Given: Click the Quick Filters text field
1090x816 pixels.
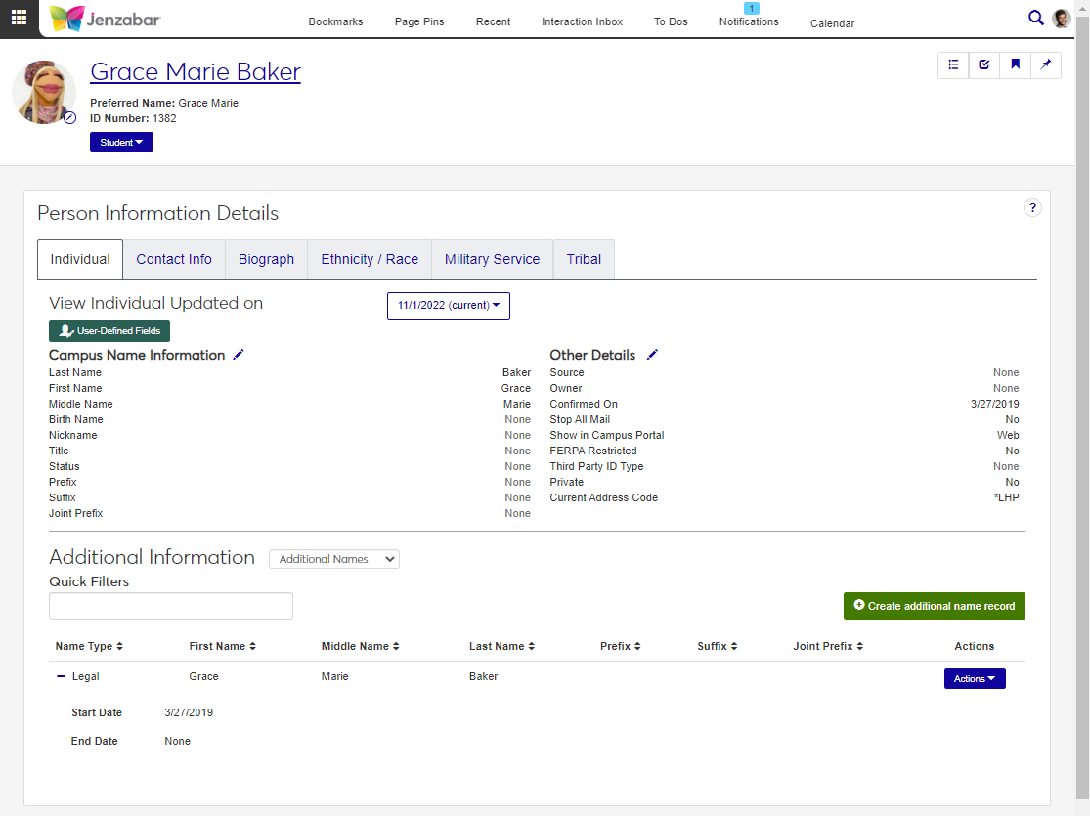Looking at the screenshot, I should pyautogui.click(x=171, y=606).
